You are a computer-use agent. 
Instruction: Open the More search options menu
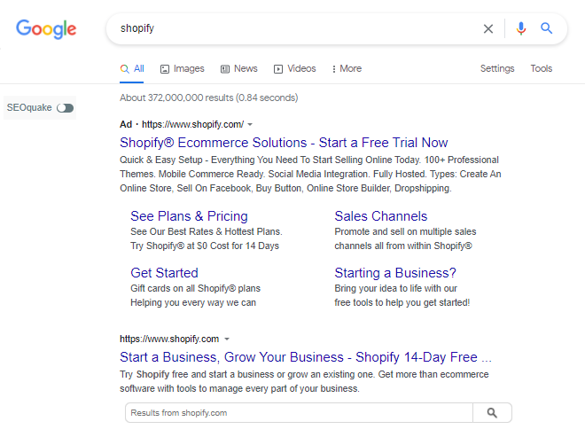(347, 69)
